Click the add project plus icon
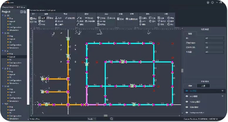 pyautogui.click(x=21, y=12)
